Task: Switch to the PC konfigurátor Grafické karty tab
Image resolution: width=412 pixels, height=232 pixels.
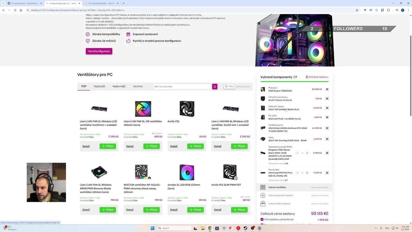Action: (x=25, y=3)
